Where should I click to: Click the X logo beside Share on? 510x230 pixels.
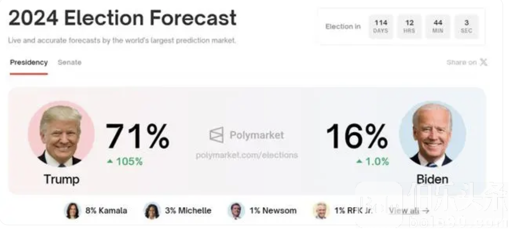point(484,62)
